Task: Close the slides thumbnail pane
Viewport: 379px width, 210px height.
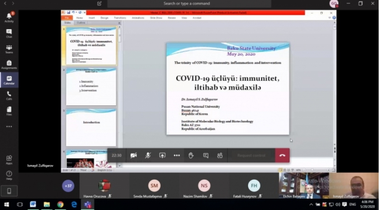Action: [119, 23]
